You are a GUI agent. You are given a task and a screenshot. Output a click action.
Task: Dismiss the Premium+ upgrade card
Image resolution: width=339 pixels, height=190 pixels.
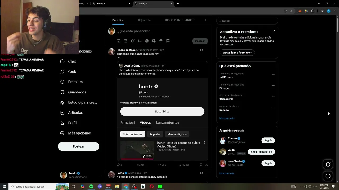pos(274,31)
